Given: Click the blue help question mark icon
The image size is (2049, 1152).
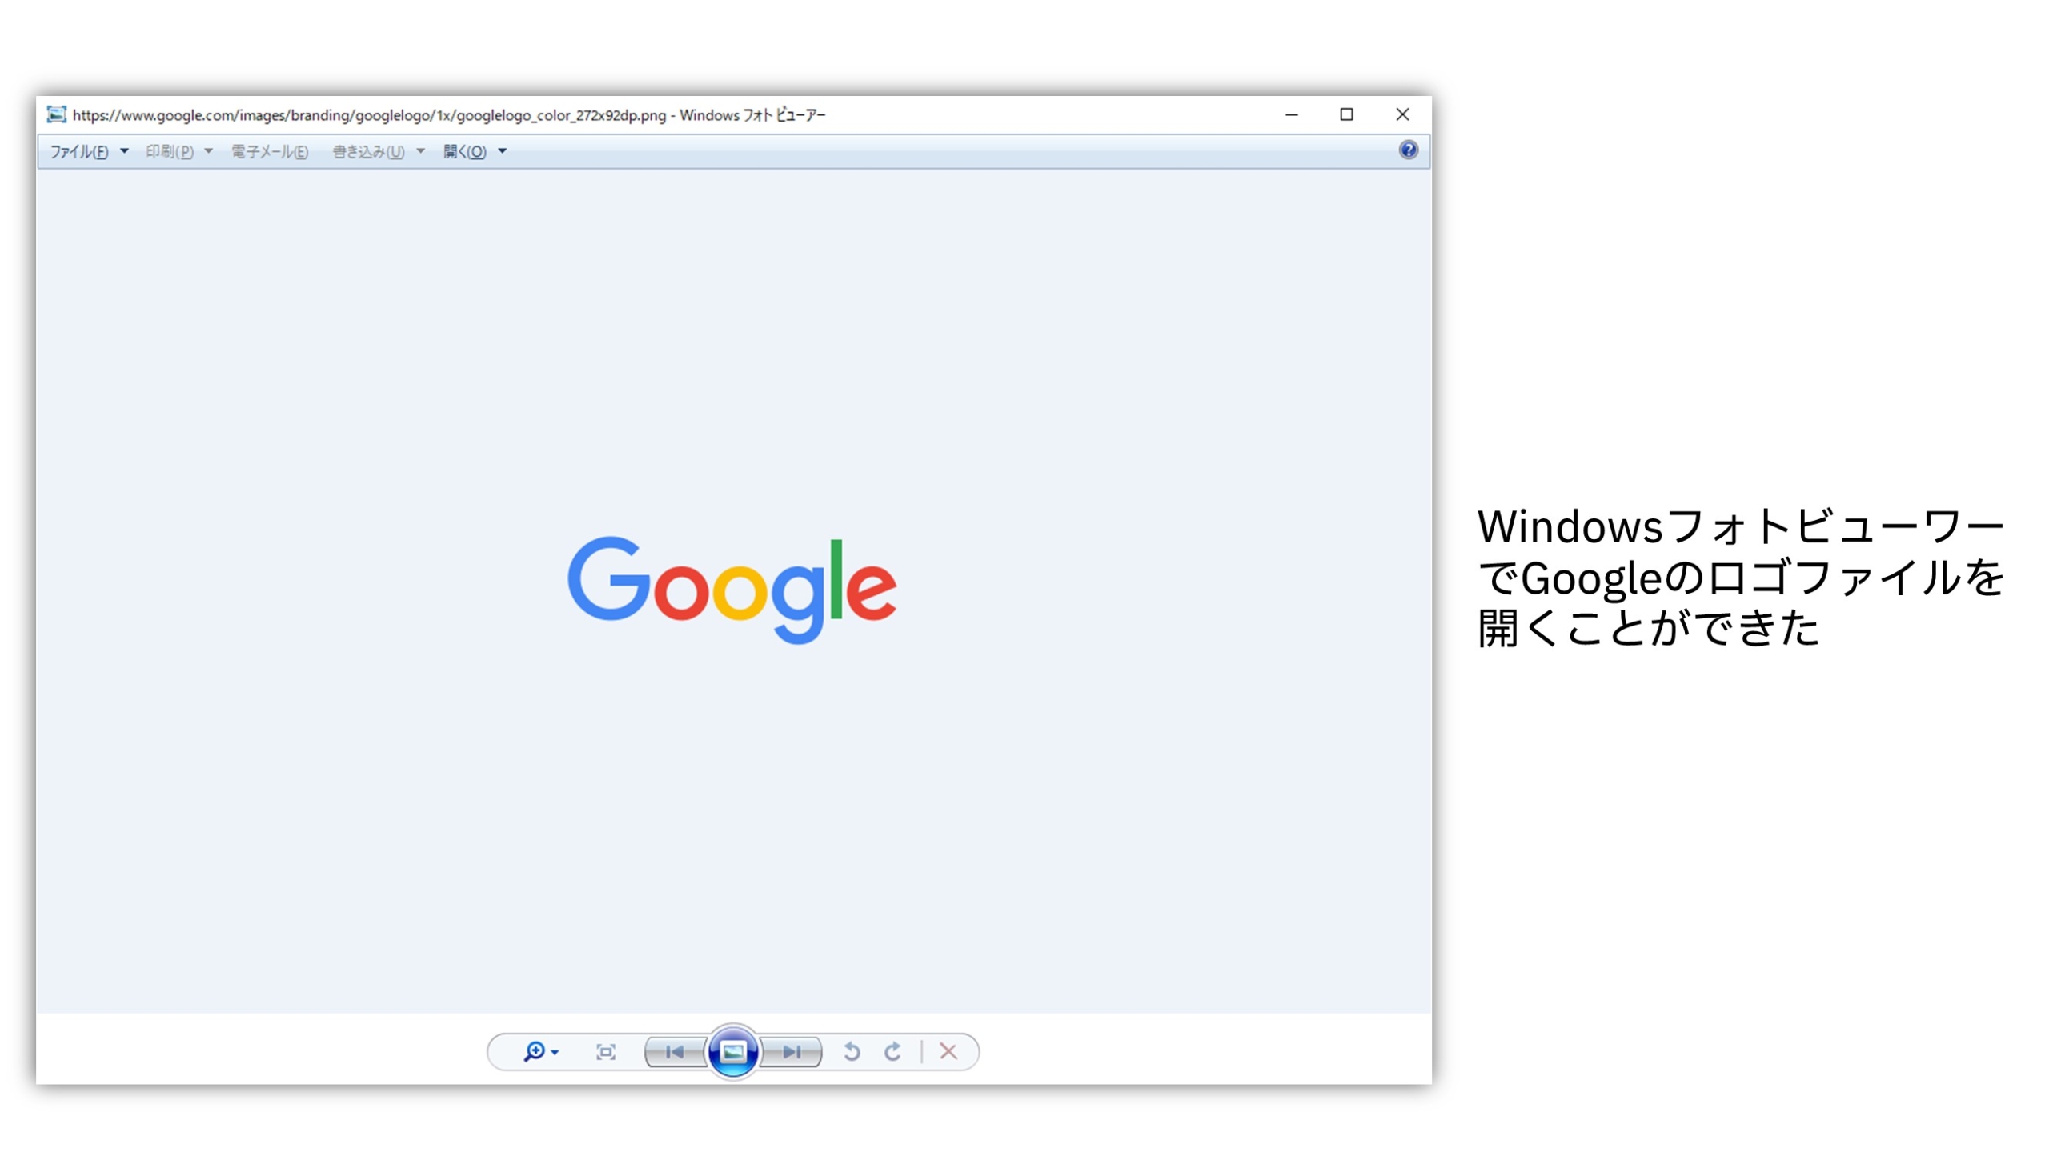Looking at the screenshot, I should (x=1408, y=150).
